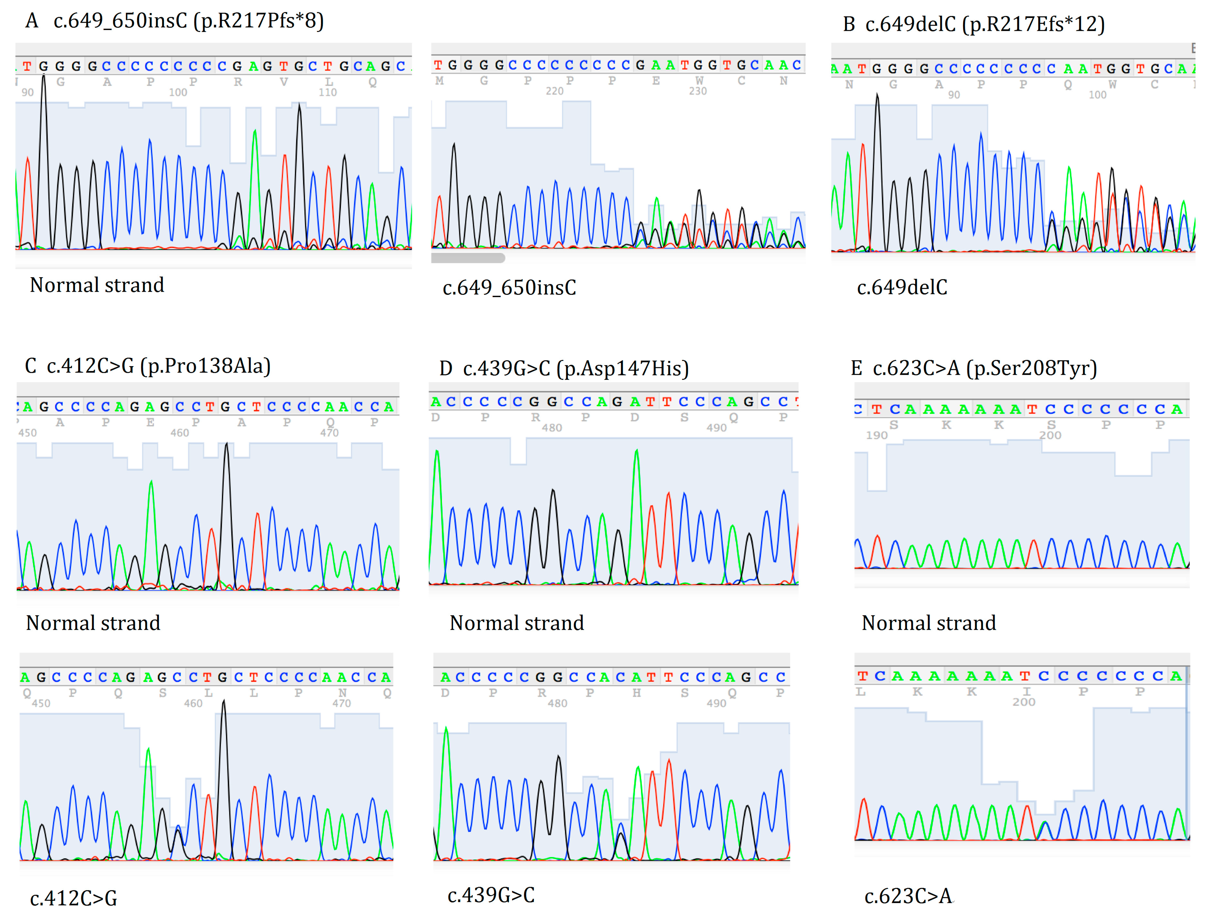Click the sequence row of panel A normal strand
This screenshot has height=913, width=1208.
[214, 66]
